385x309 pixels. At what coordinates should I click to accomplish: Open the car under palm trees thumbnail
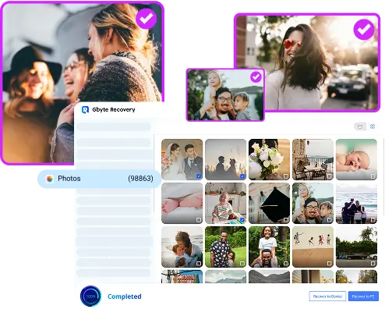tap(356, 247)
